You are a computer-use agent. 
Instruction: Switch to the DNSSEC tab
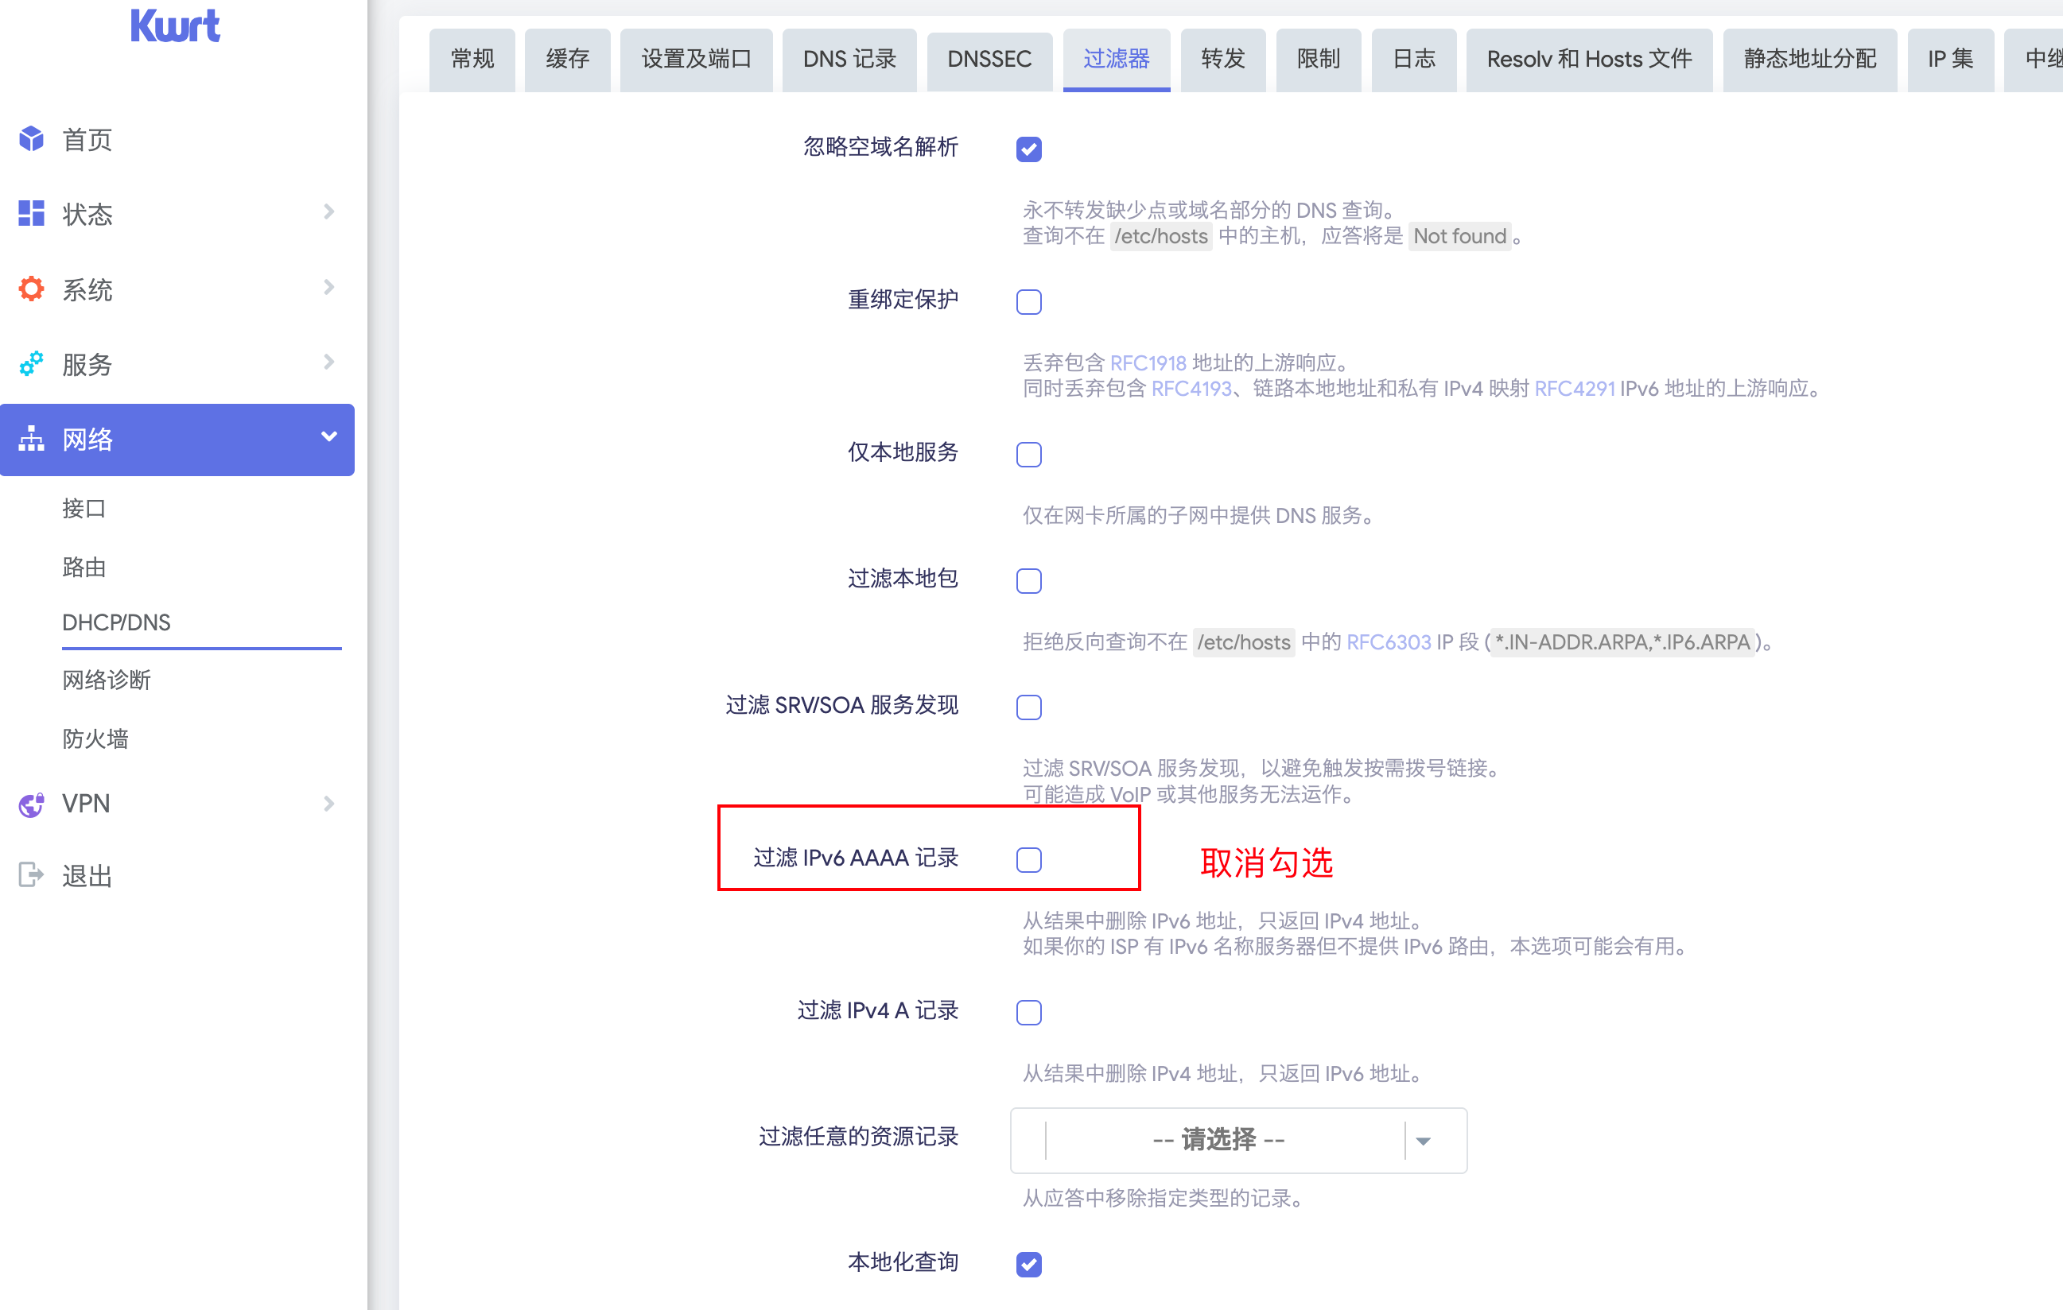pos(989,59)
